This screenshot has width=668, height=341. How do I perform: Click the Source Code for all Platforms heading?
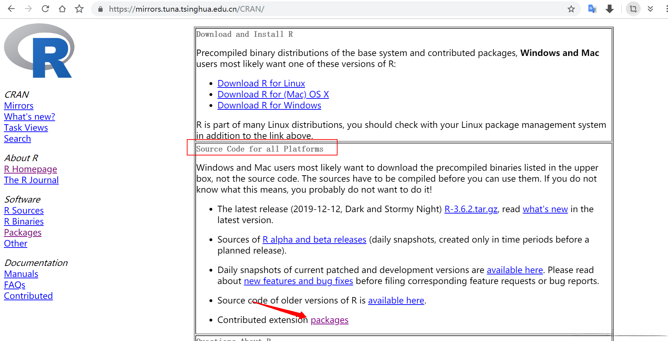click(x=260, y=149)
